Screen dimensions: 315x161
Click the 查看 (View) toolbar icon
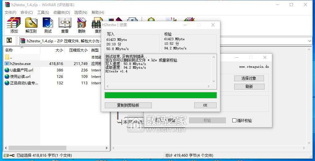pyautogui.click(x=65, y=22)
